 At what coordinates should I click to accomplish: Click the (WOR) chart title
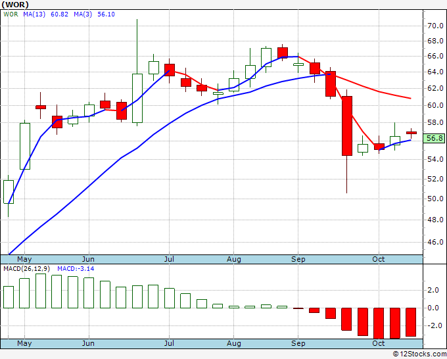15,5
